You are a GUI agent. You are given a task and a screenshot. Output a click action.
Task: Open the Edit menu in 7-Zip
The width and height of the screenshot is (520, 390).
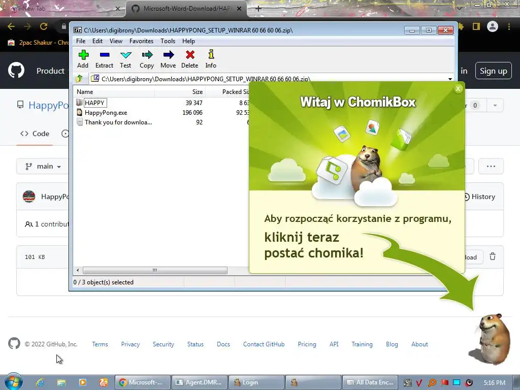click(x=97, y=41)
